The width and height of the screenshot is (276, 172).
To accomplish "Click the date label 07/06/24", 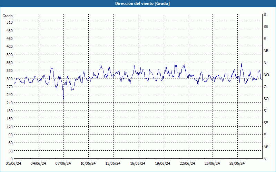I will [x=63, y=164].
